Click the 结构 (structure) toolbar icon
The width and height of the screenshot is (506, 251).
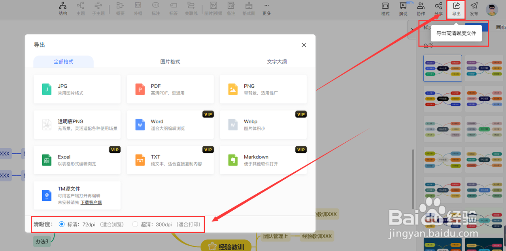pyautogui.click(x=63, y=9)
